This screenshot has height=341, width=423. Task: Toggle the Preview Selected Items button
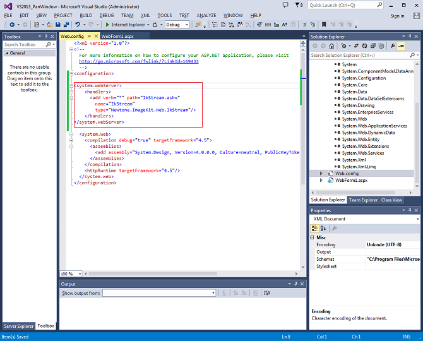(x=401, y=46)
